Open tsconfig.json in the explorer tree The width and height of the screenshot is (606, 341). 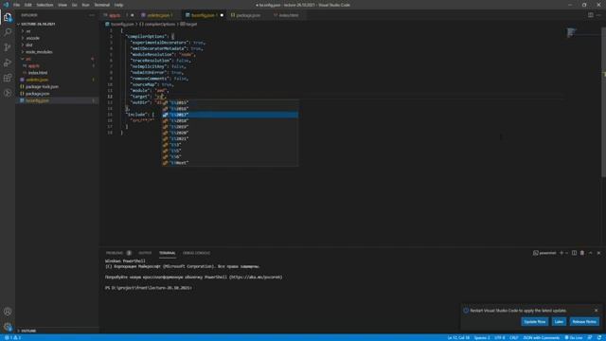coord(38,100)
